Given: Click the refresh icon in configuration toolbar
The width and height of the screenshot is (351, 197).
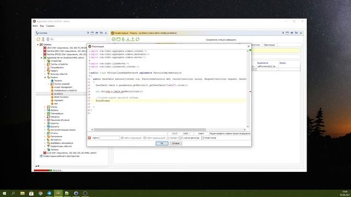Looking at the screenshot, I should coord(138,39).
